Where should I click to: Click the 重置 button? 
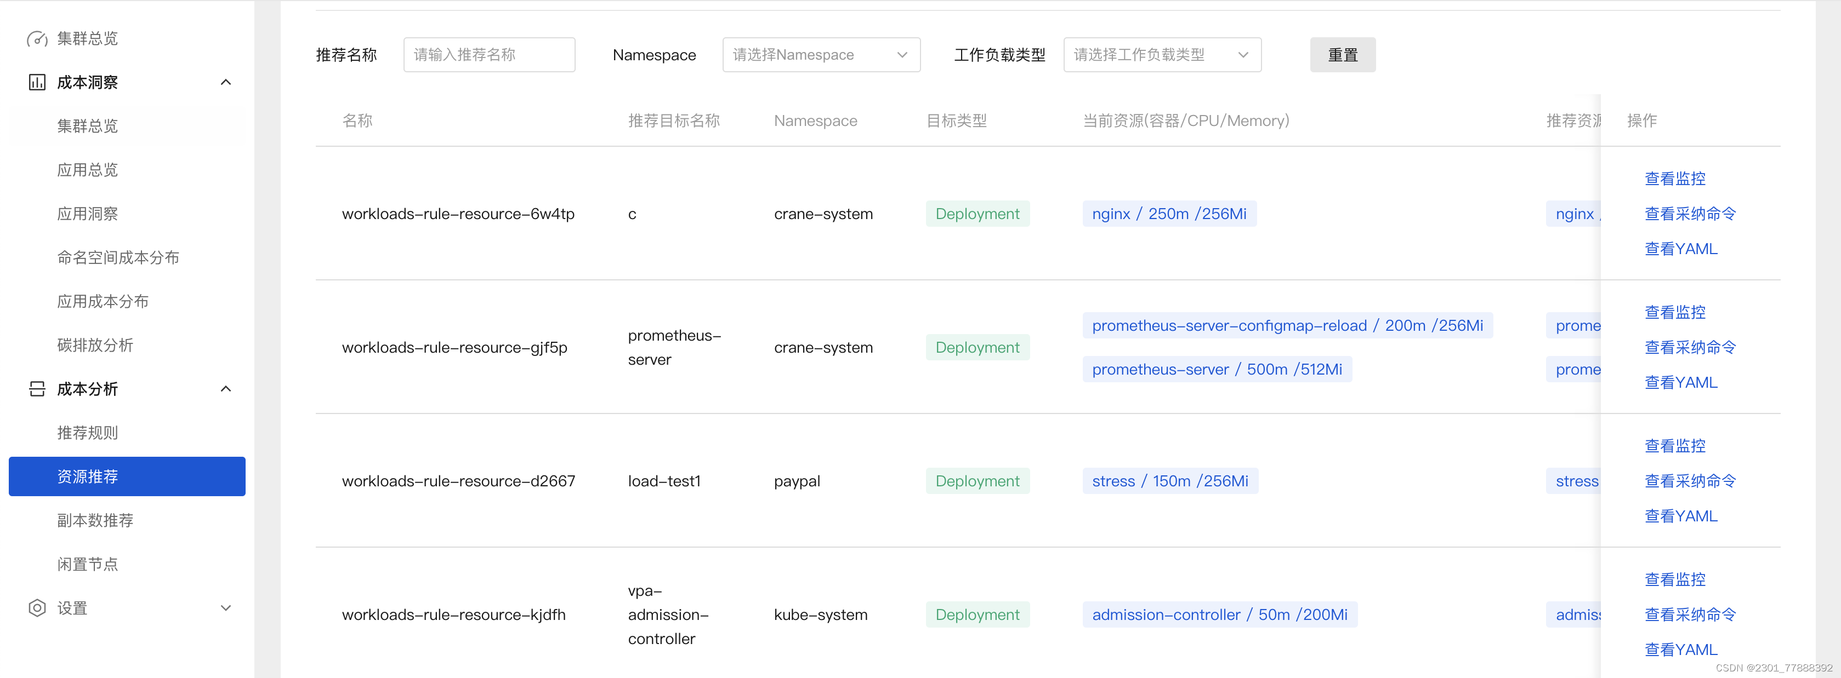click(1342, 54)
